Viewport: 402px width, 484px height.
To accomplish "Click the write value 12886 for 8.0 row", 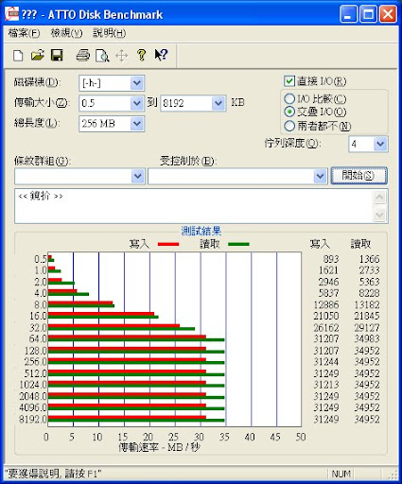I will tap(326, 304).
